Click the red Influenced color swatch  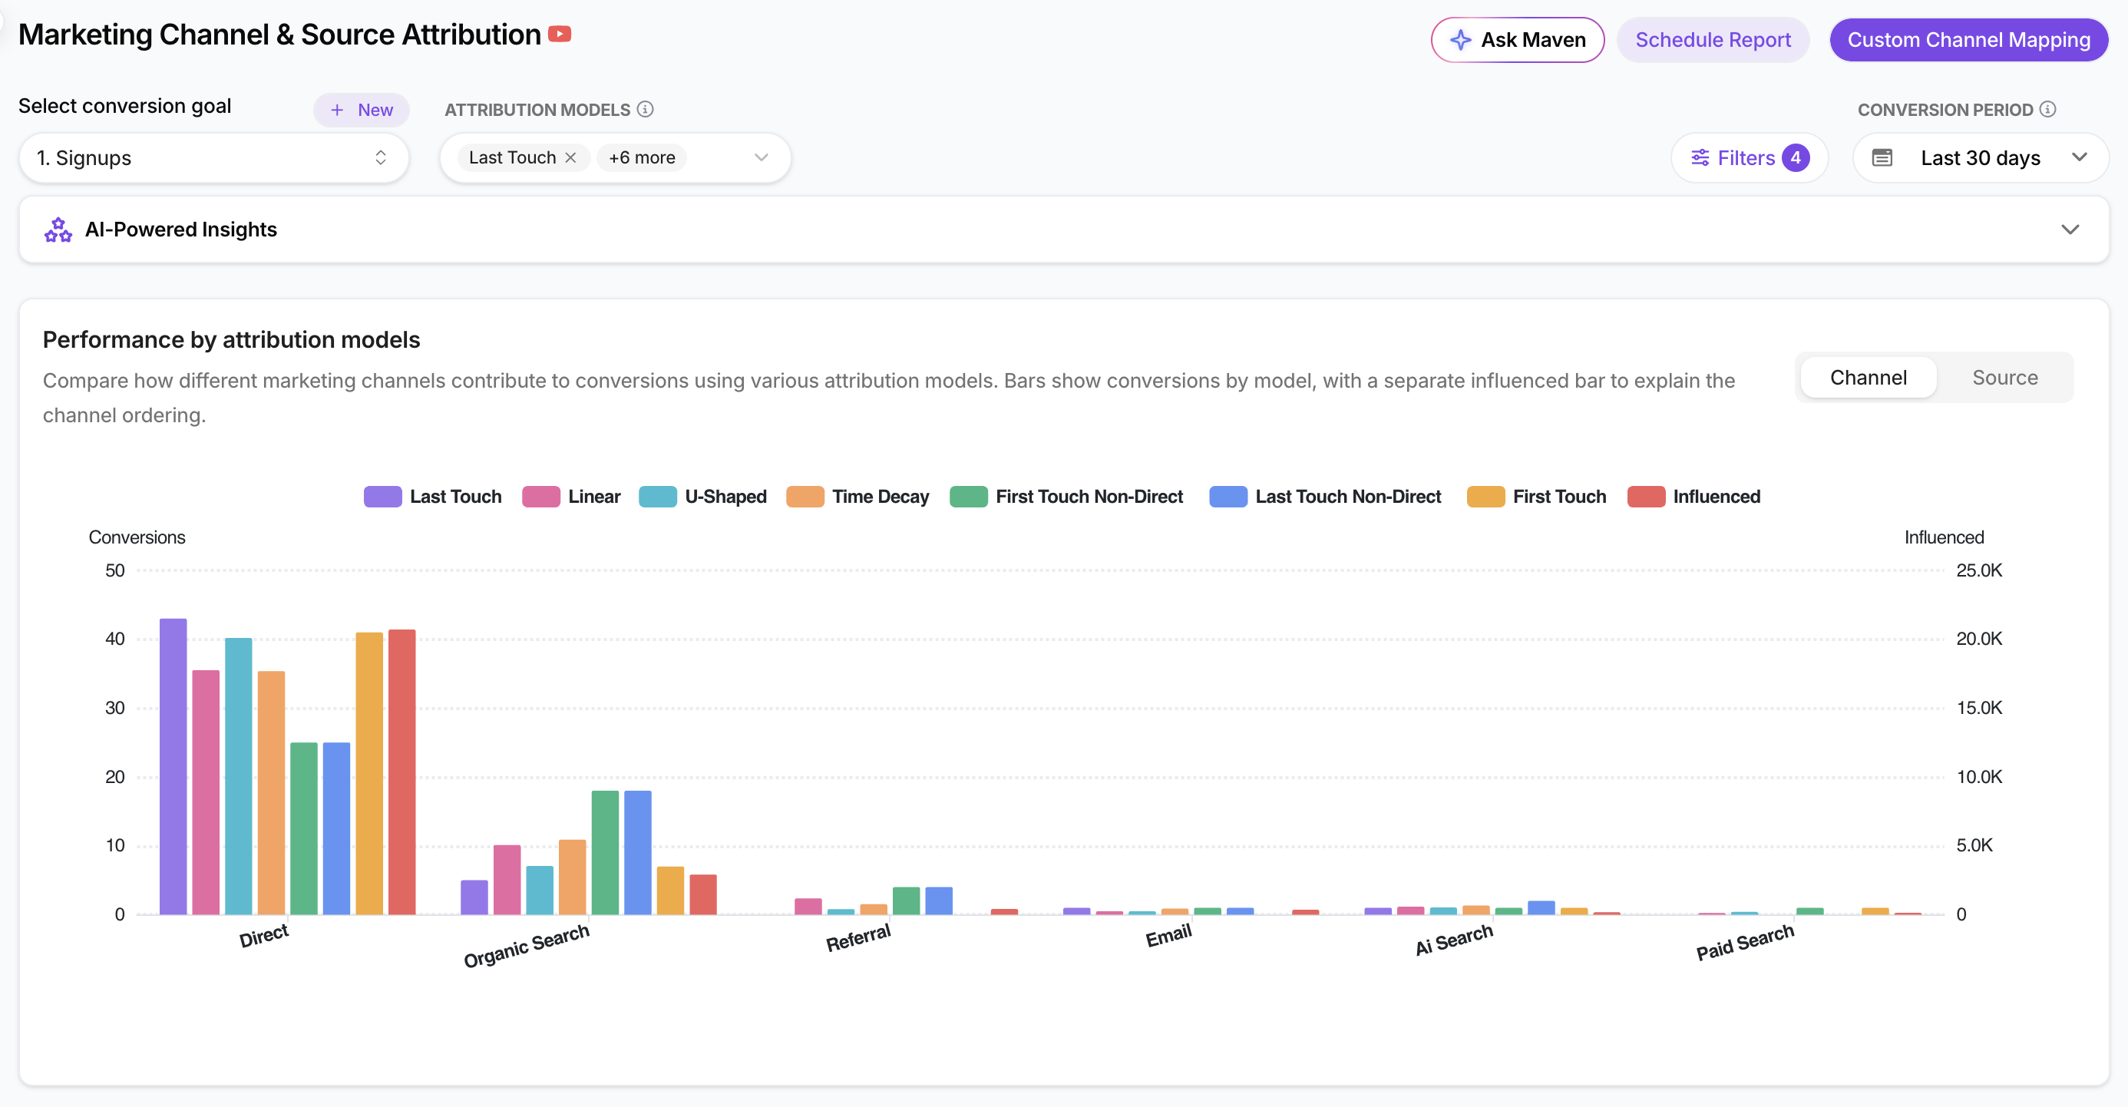(1646, 497)
